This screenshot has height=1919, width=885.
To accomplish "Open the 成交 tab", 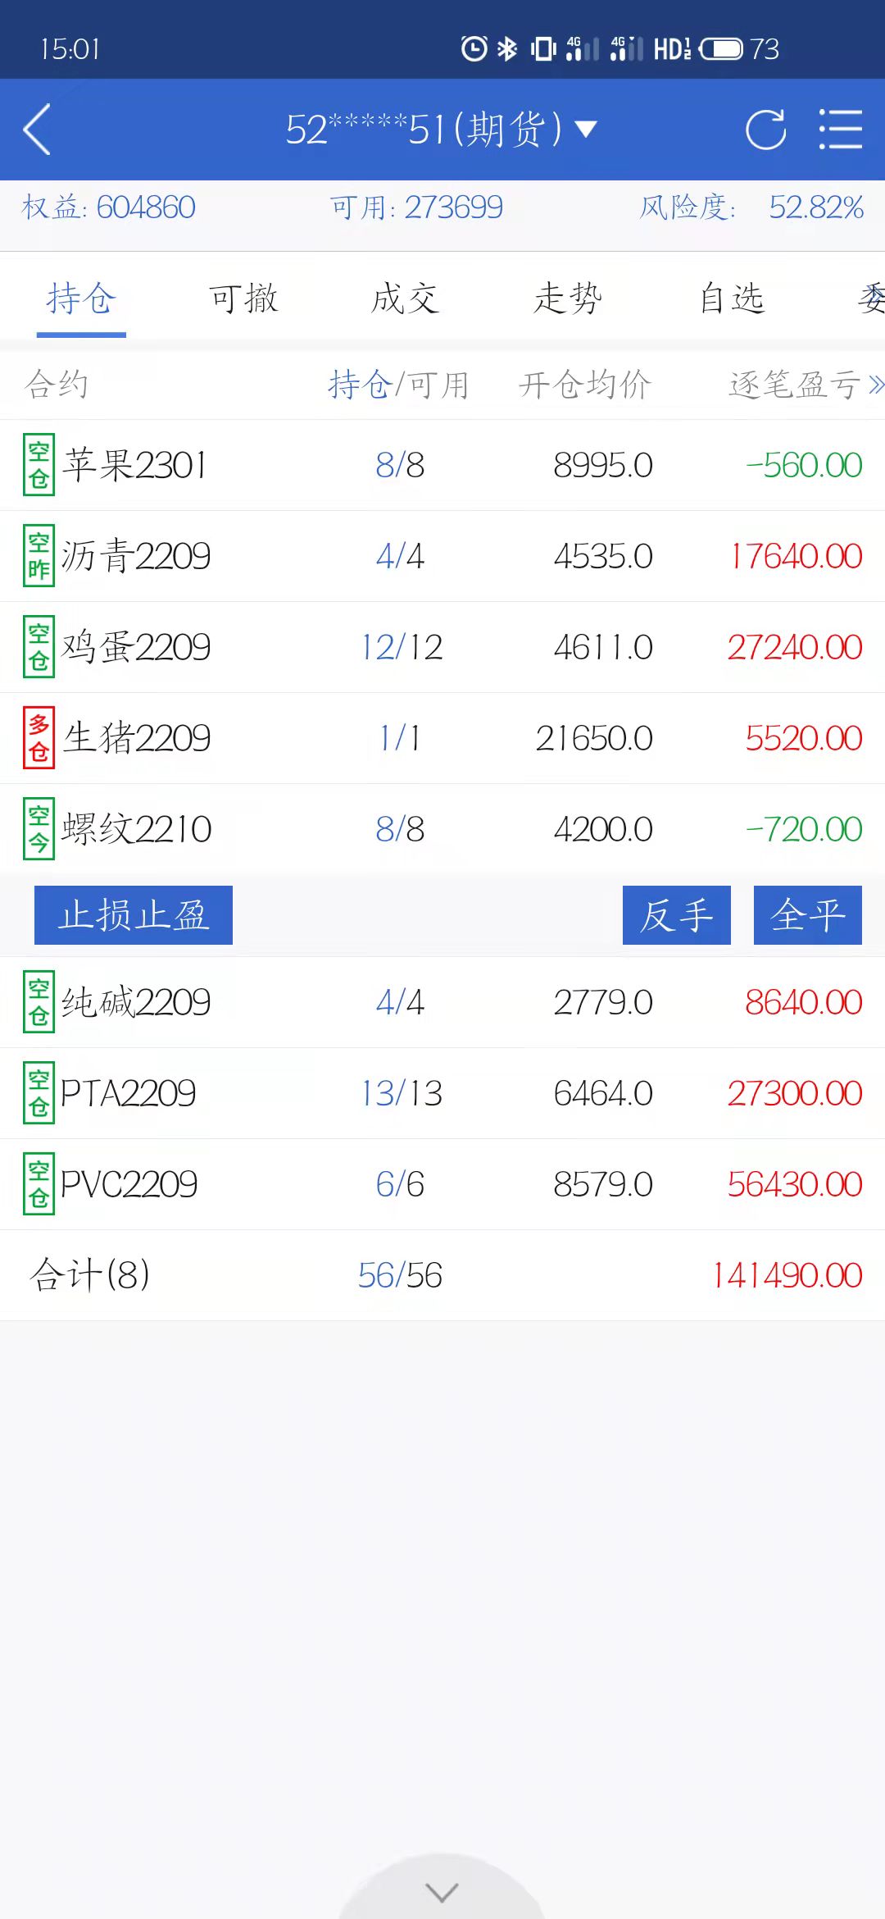I will (406, 299).
